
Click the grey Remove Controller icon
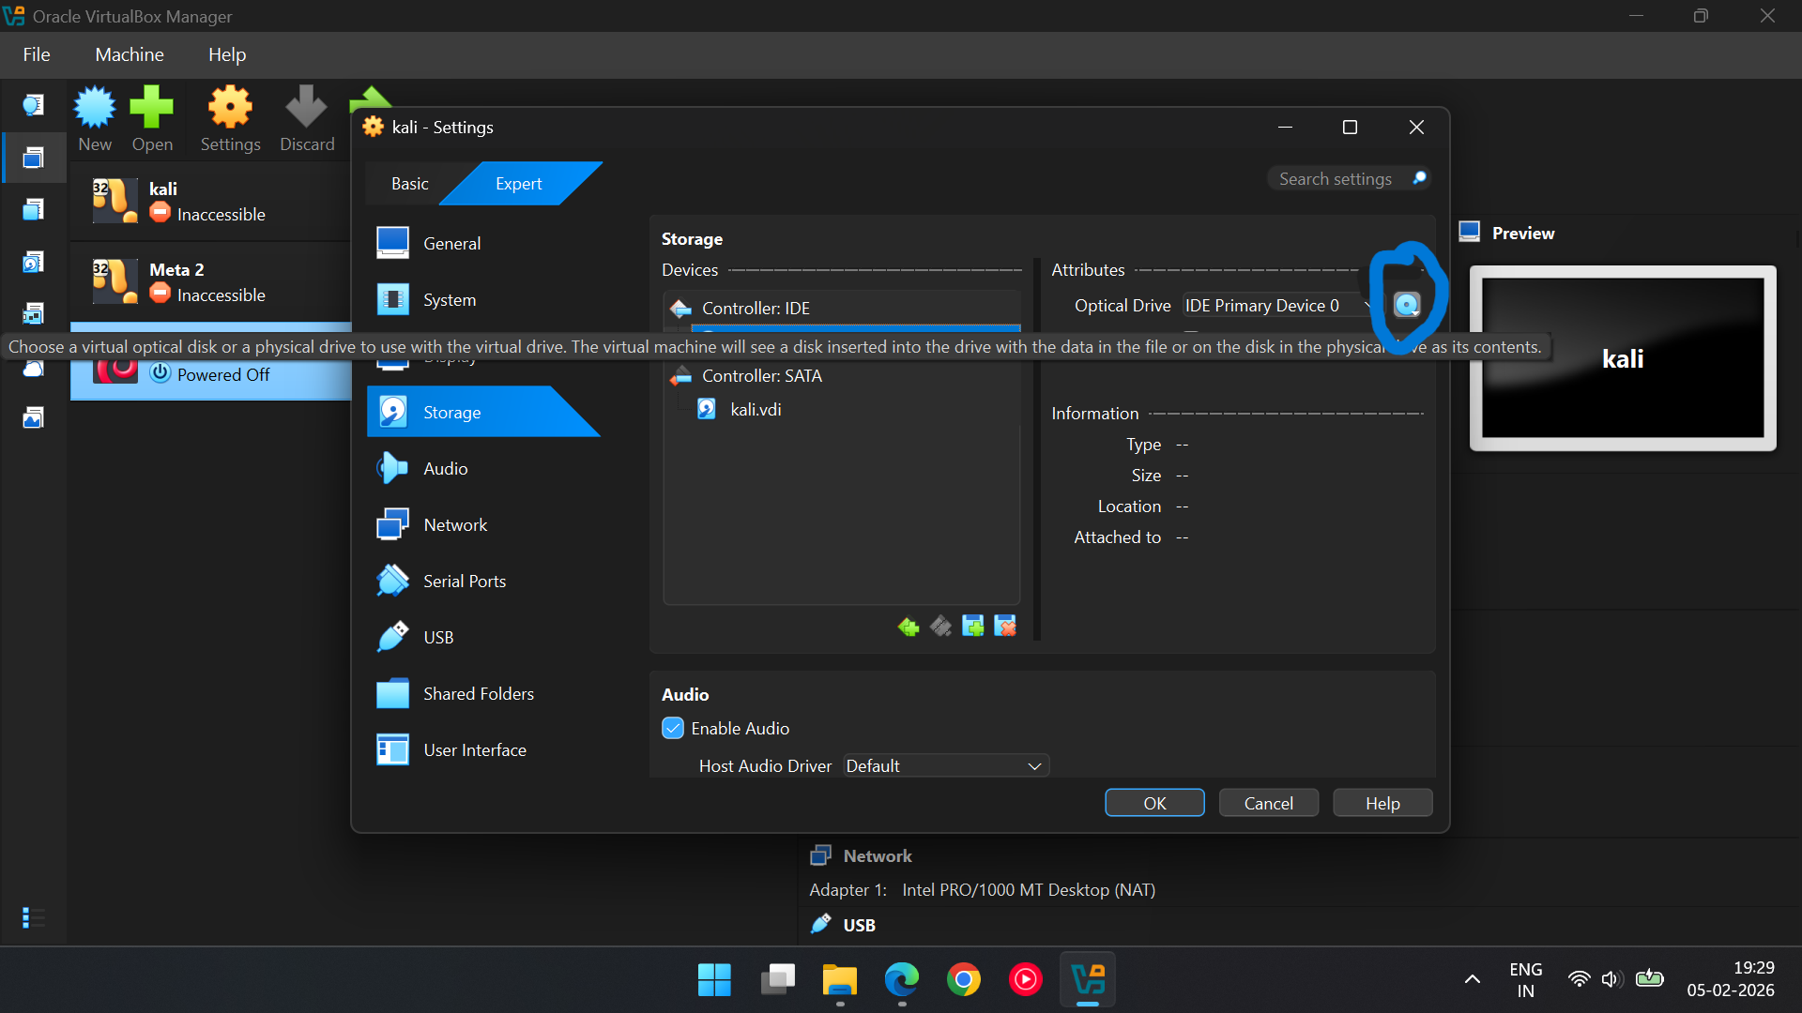(940, 627)
